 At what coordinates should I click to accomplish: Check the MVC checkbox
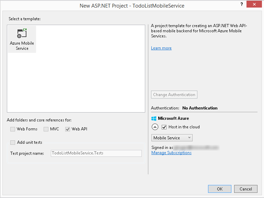point(46,129)
